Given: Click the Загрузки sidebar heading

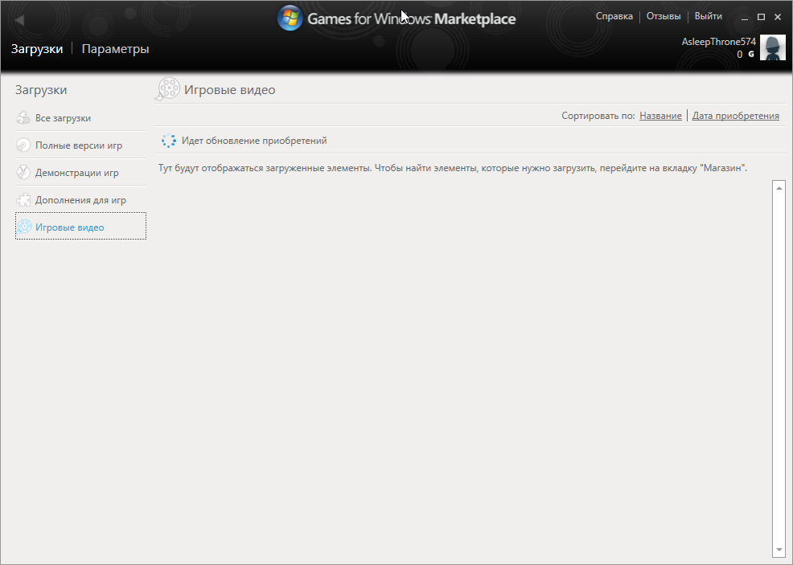Looking at the screenshot, I should click(41, 90).
